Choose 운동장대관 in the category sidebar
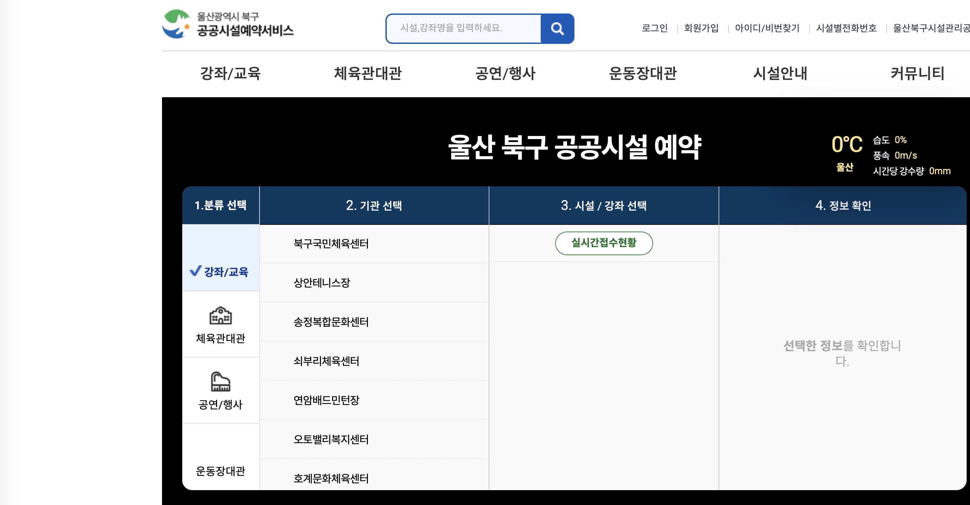 (220, 471)
